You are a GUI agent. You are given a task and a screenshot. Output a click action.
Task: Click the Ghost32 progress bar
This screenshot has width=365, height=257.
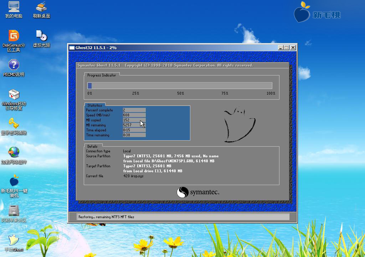click(x=180, y=85)
